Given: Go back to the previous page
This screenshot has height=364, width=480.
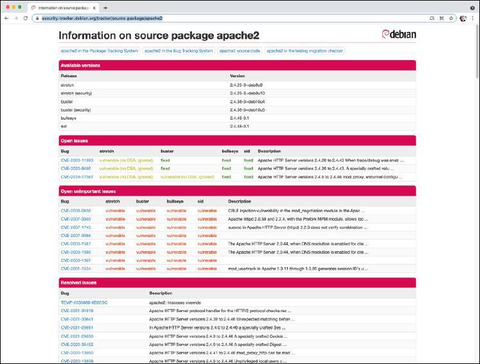Looking at the screenshot, I should pos(6,19).
